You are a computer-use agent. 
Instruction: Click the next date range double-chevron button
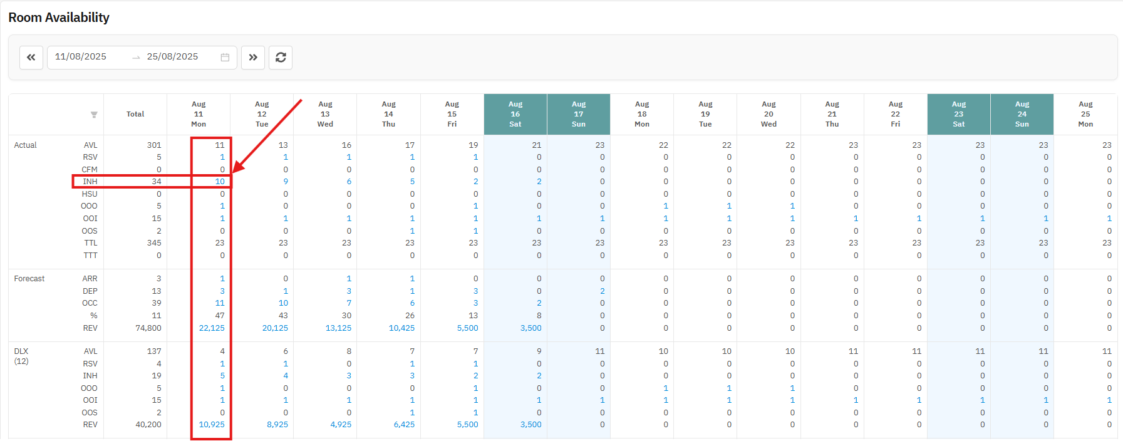pos(253,58)
